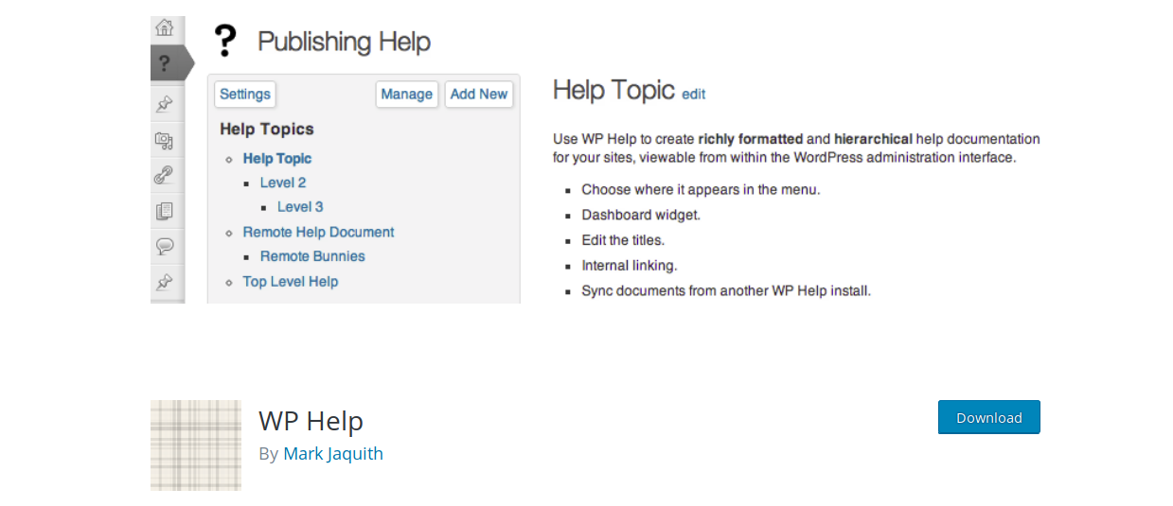Viewport: 1173px width, 506px height.
Task: Click the edit link beside Help Topic
Action: click(694, 94)
